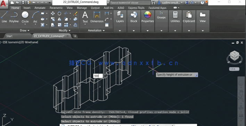Click the Help question mark icon

(x=202, y=2)
